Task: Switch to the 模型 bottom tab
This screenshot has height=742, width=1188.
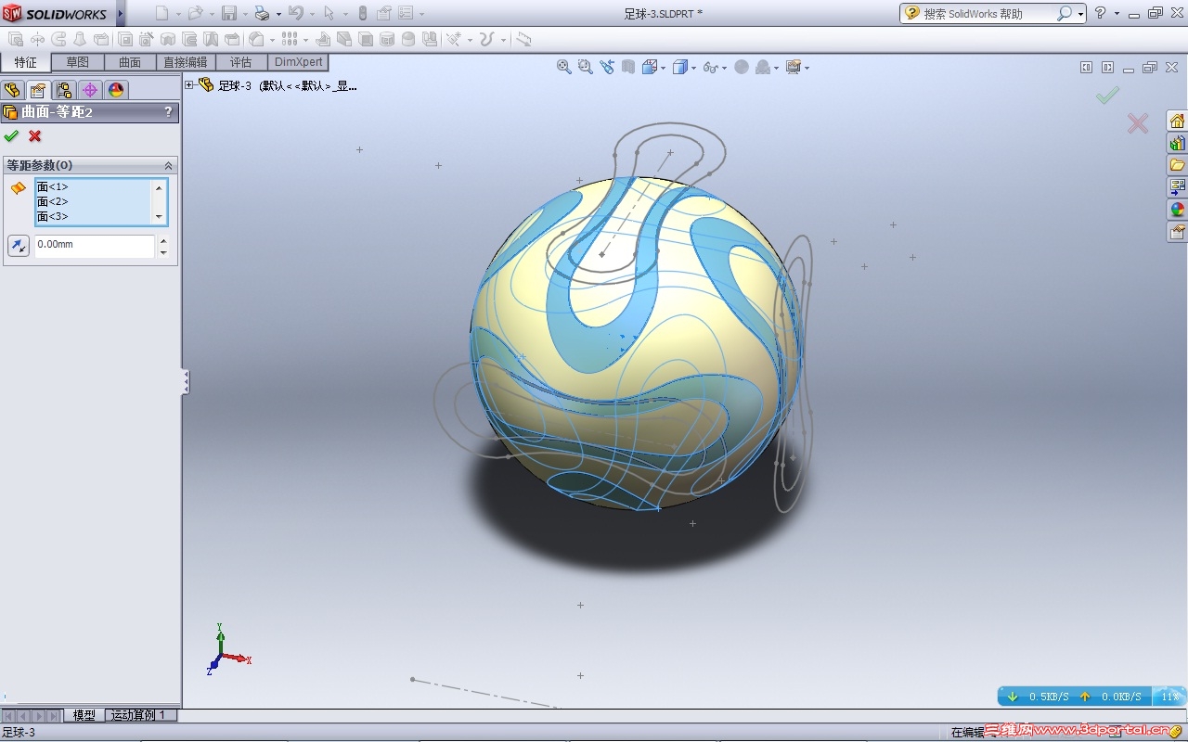Action: (x=84, y=715)
